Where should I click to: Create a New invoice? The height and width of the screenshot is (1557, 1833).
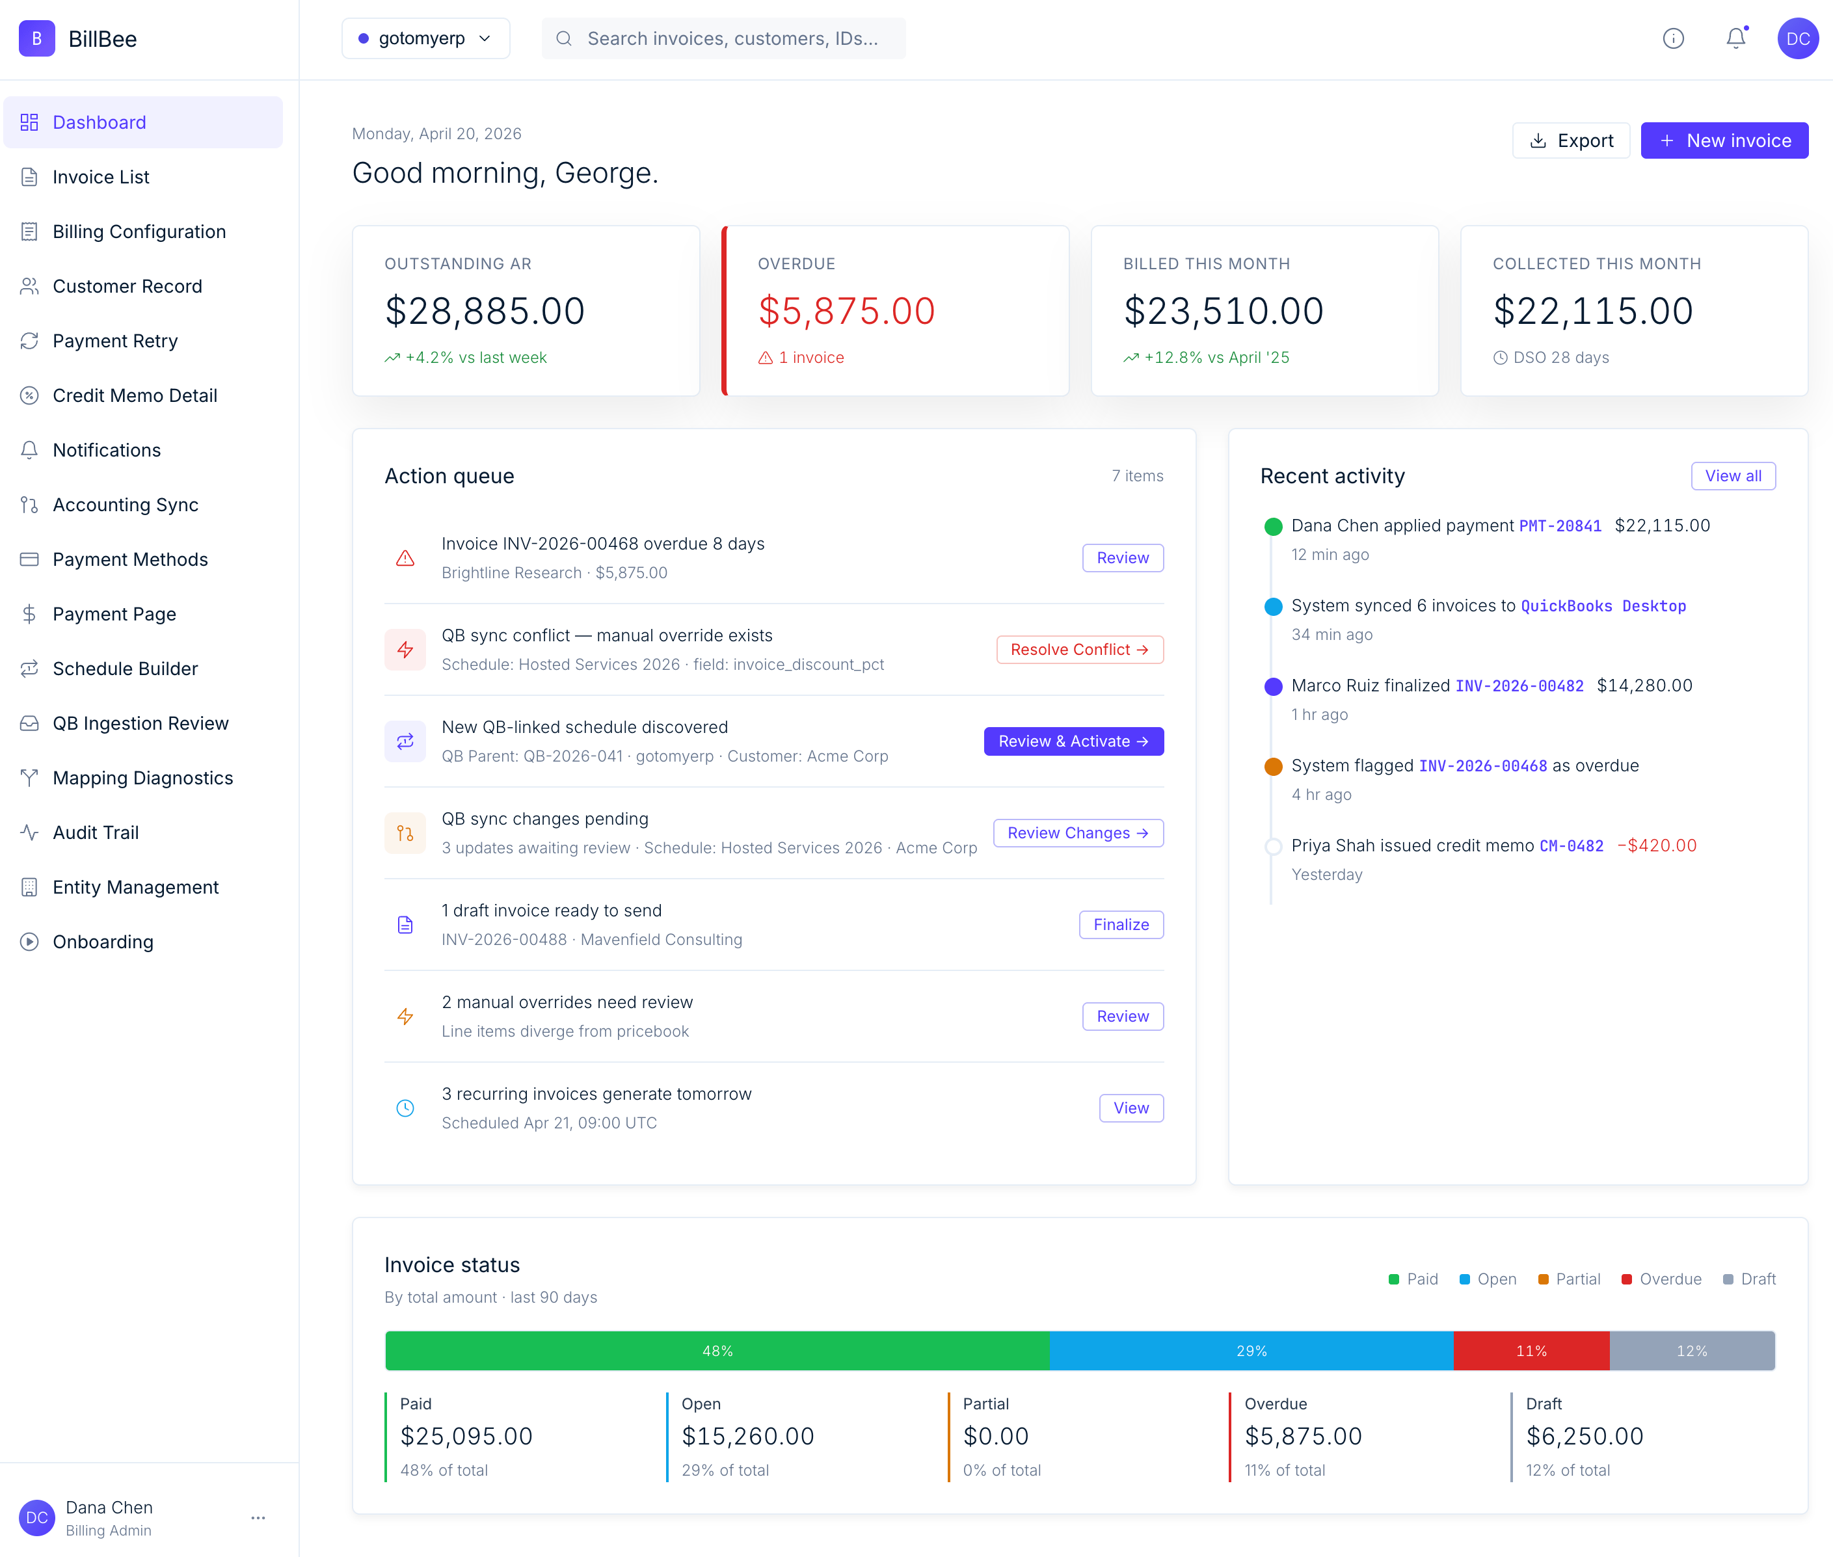tap(1724, 140)
